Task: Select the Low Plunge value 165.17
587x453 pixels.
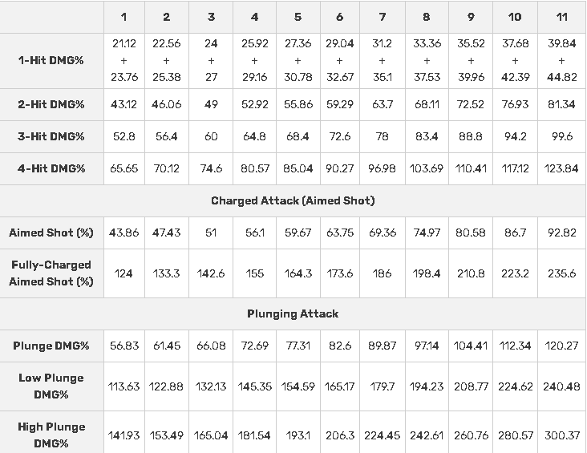Action: point(340,386)
